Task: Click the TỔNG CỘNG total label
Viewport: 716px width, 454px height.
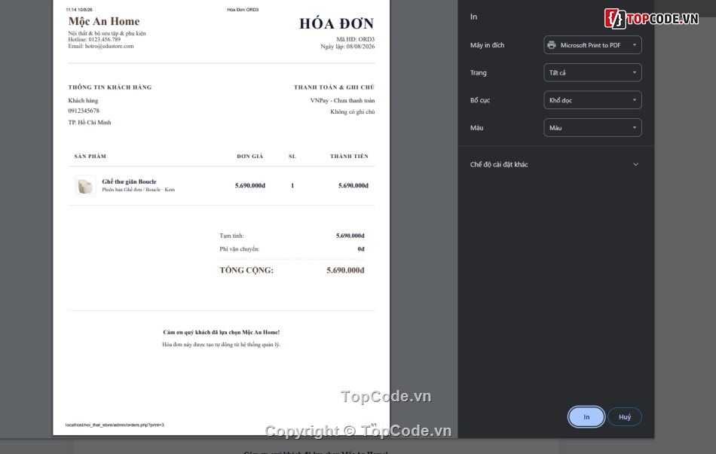Action: (246, 270)
